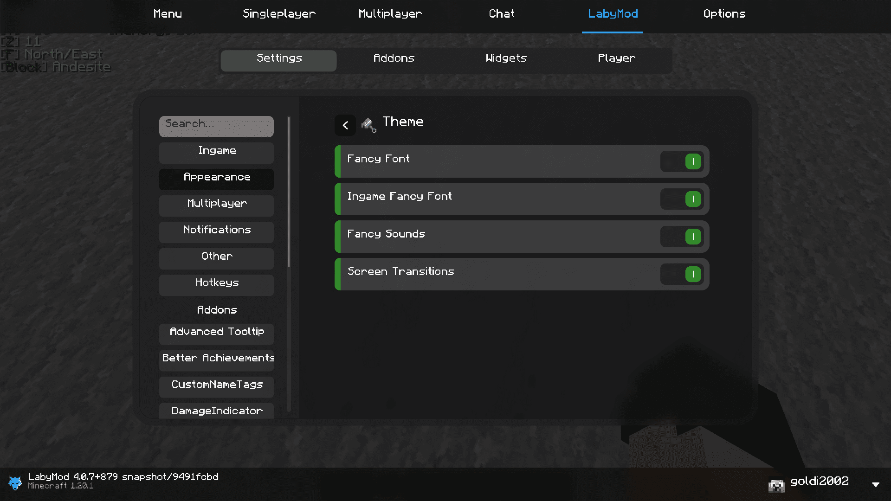Switch to the top Addons sub-tab
Viewport: 891px width, 501px height.
pyautogui.click(x=394, y=58)
